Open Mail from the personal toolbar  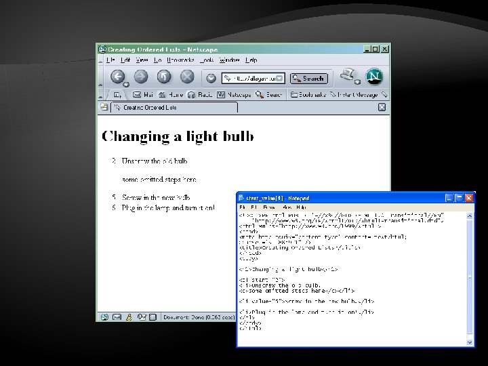coord(143,95)
